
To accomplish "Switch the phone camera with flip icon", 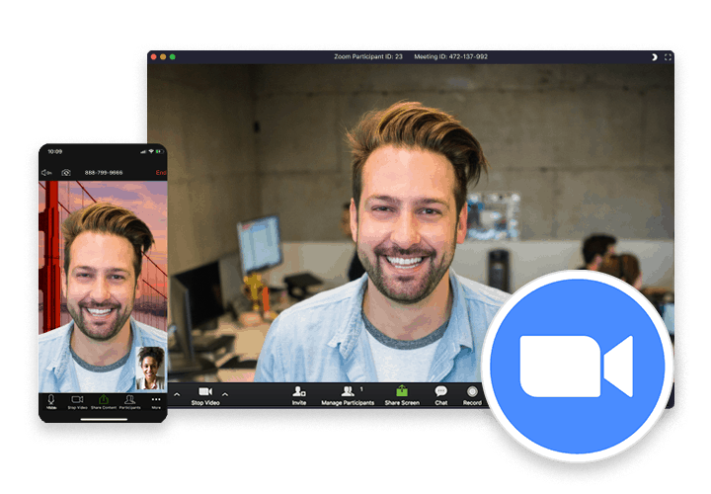I will (x=66, y=172).
